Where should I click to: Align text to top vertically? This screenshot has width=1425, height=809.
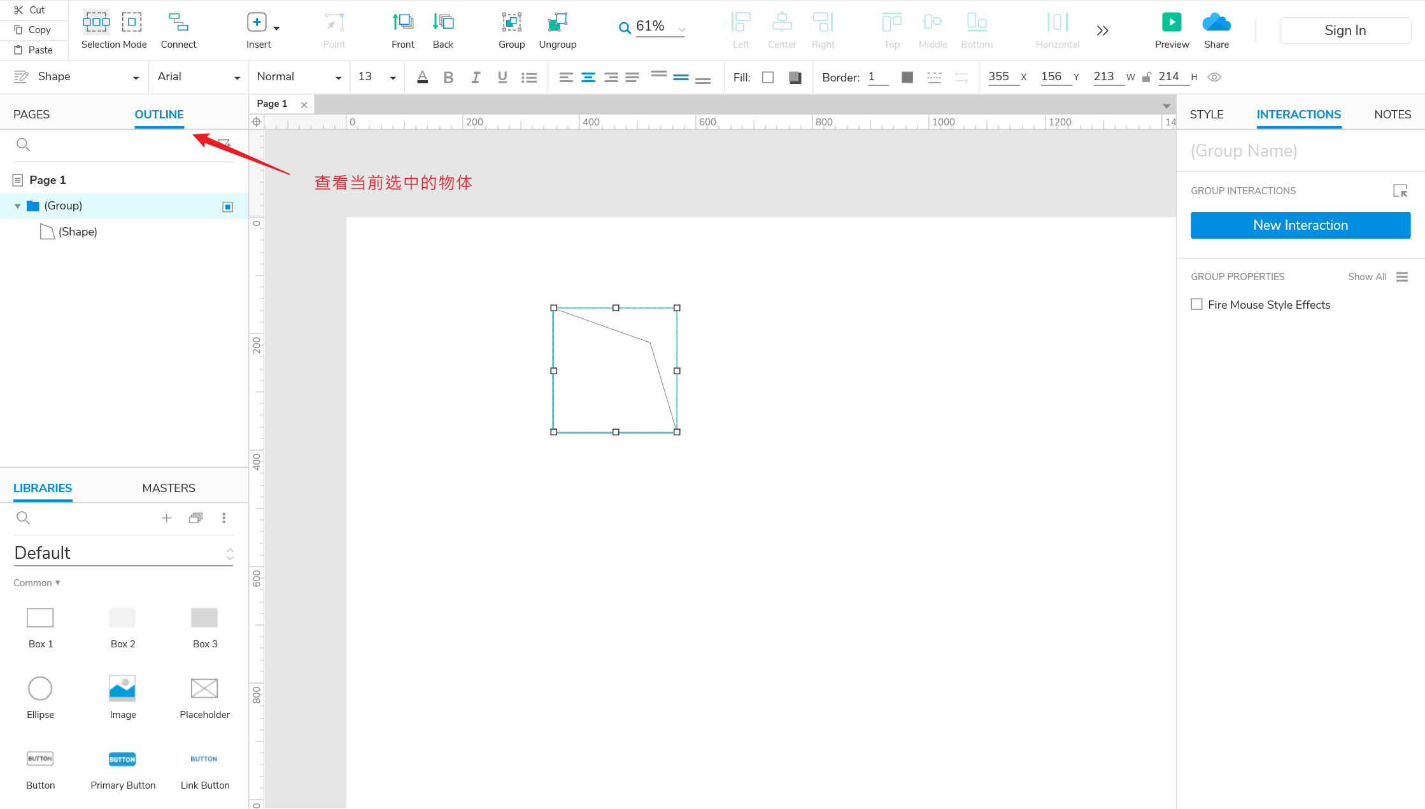[659, 74]
